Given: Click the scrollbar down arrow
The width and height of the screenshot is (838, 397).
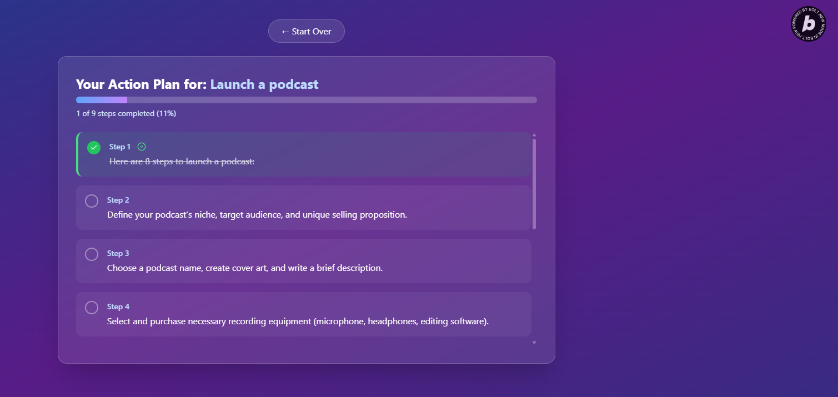Looking at the screenshot, I should 534,342.
